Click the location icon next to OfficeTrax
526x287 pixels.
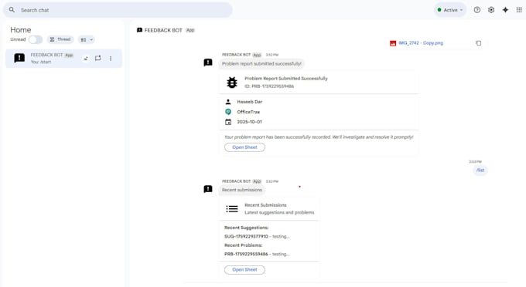pos(228,112)
